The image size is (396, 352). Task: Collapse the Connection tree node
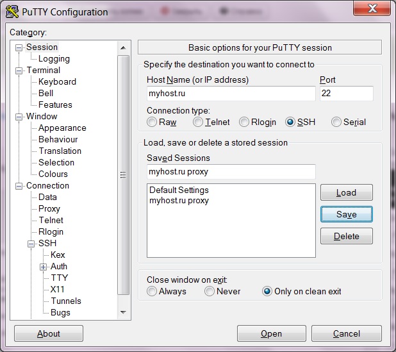[x=19, y=186]
